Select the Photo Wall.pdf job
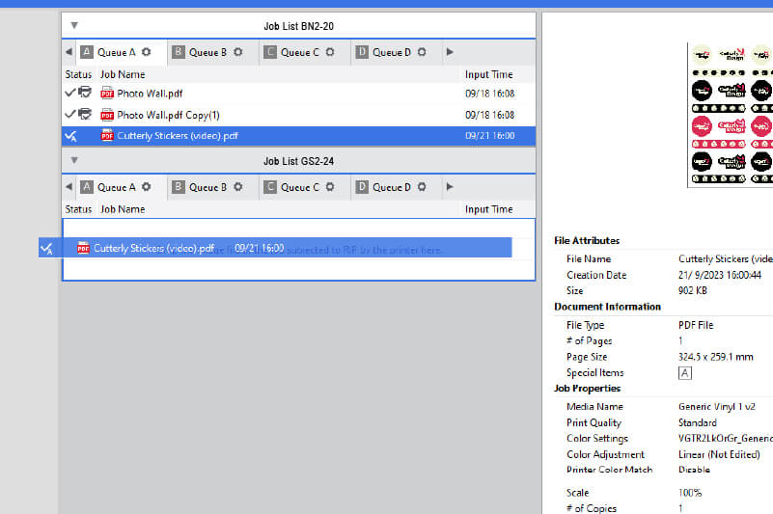Screen dimensions: 773x514 (x=150, y=94)
